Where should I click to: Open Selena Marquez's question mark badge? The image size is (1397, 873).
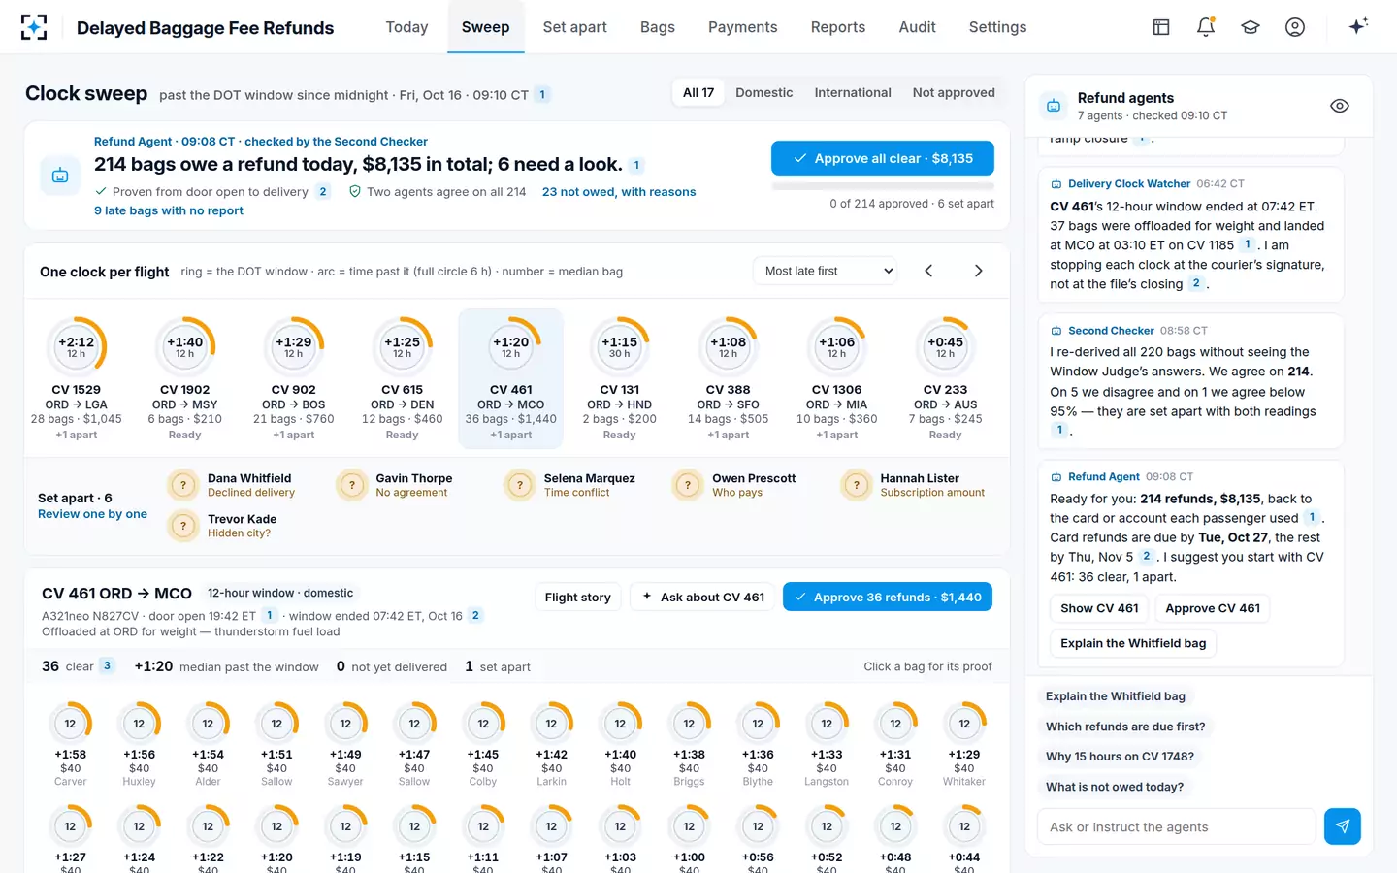click(520, 485)
